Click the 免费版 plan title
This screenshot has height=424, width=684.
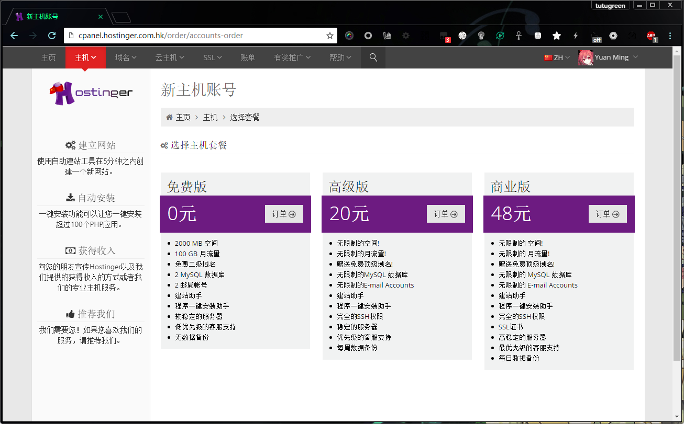click(x=187, y=187)
